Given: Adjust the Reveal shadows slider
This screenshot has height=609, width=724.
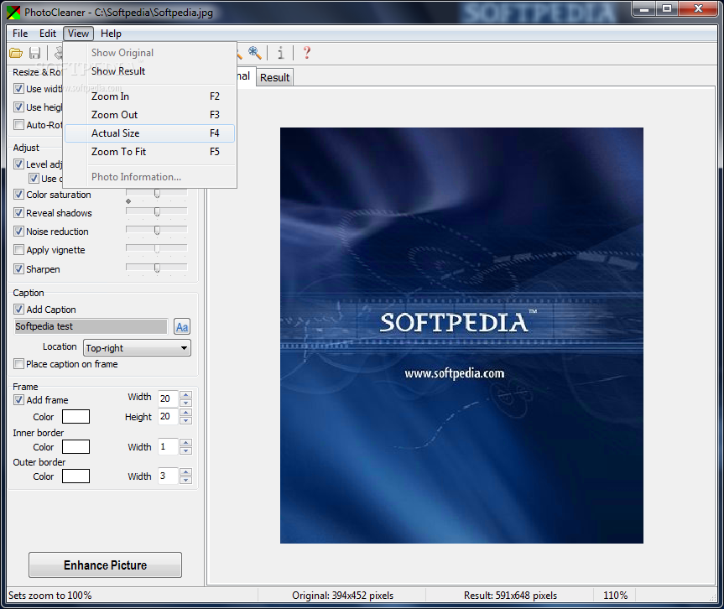Looking at the screenshot, I should pos(157,212).
